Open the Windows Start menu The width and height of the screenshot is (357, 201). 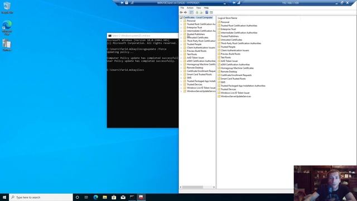(4, 197)
